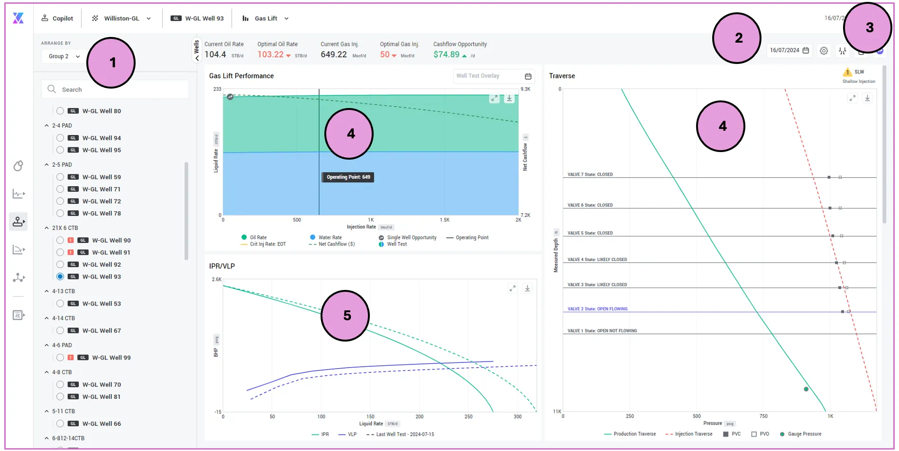
Task: Download the Traverse chart
Action: 867,98
